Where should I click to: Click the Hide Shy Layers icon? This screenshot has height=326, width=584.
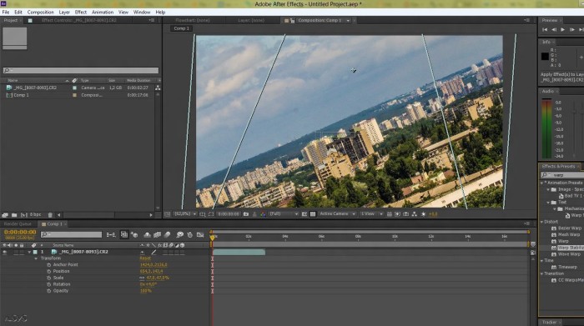tap(148, 235)
